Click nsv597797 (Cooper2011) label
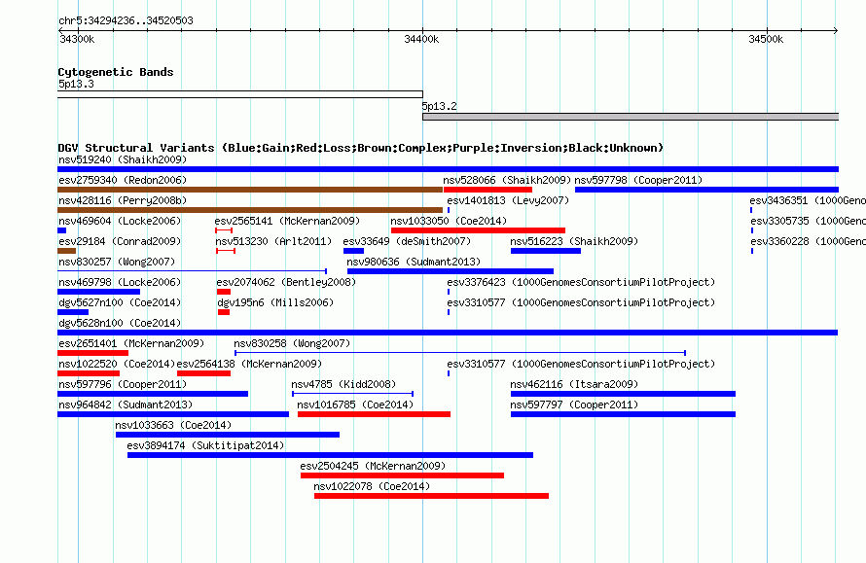866x563 pixels. point(574,405)
